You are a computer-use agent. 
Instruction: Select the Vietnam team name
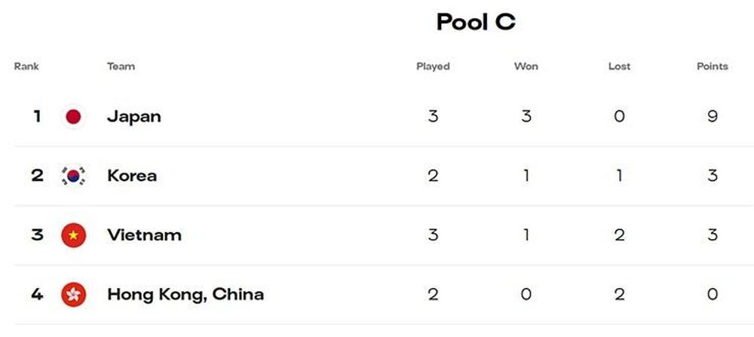pyautogui.click(x=144, y=235)
